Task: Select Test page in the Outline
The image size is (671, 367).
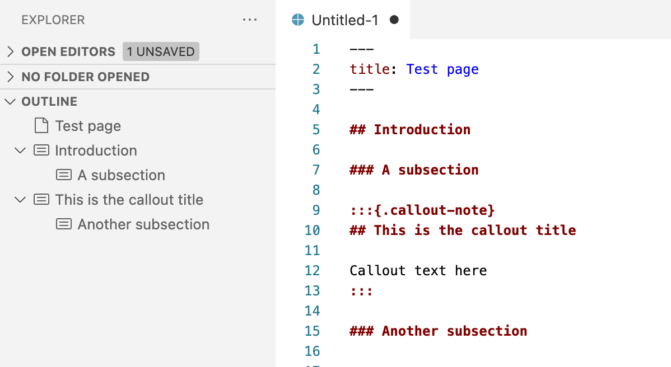Action: click(x=87, y=125)
